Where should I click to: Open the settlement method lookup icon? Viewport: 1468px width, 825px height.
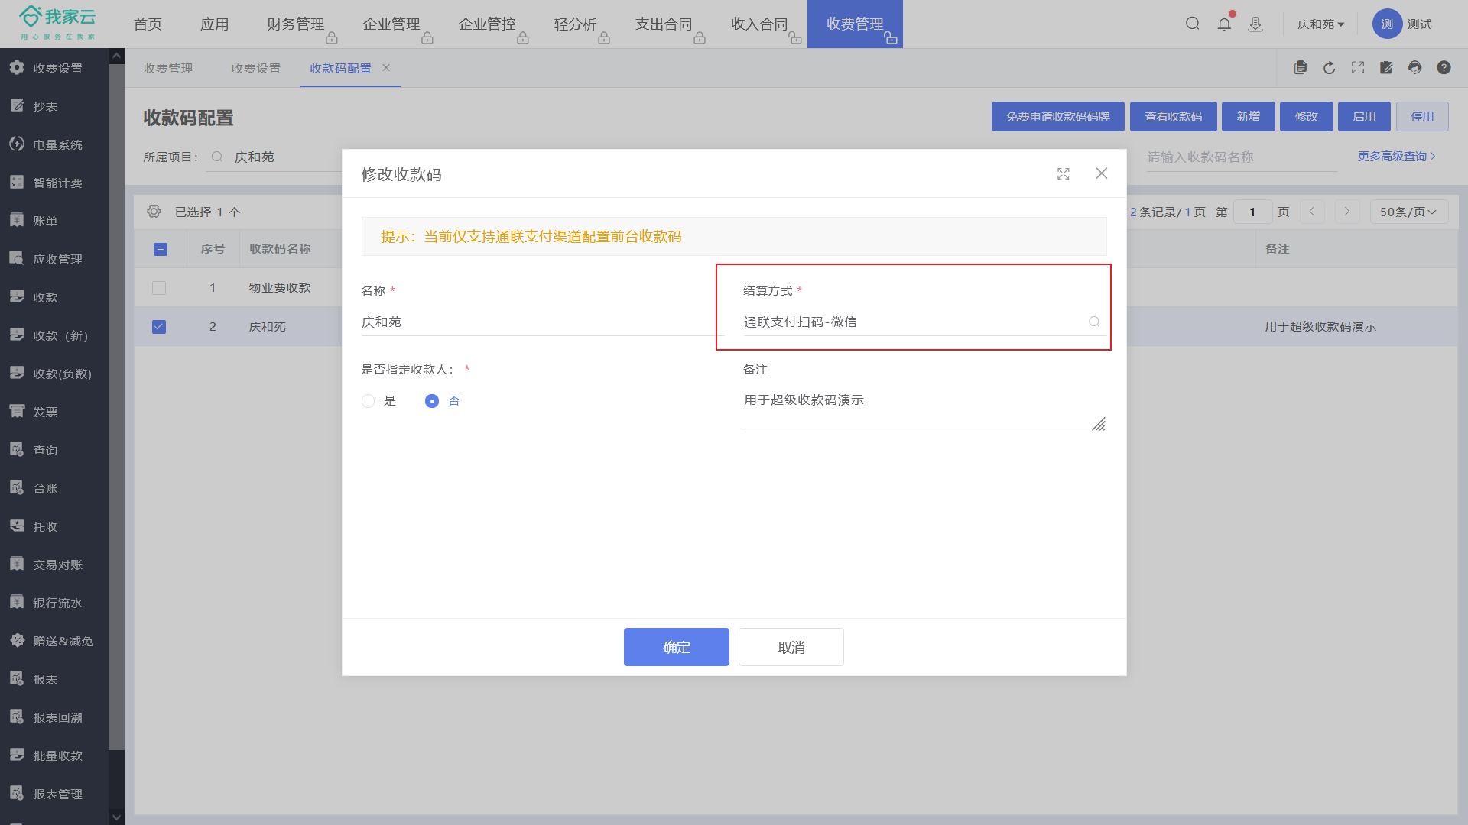pyautogui.click(x=1094, y=322)
